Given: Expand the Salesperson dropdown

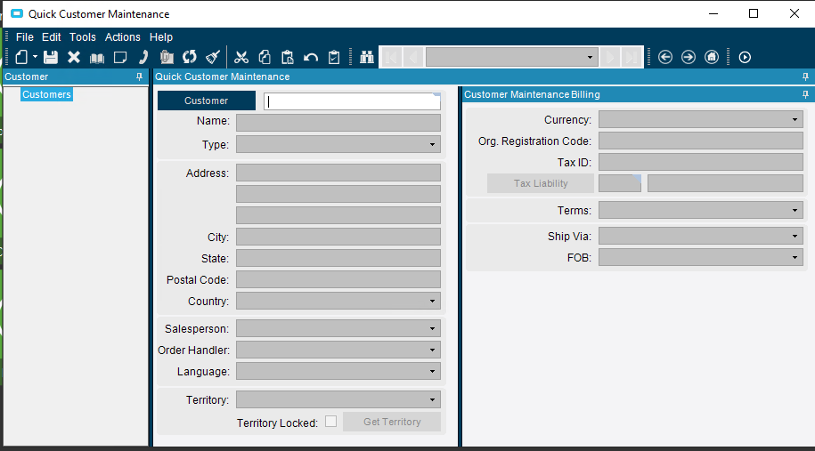Looking at the screenshot, I should (x=432, y=328).
